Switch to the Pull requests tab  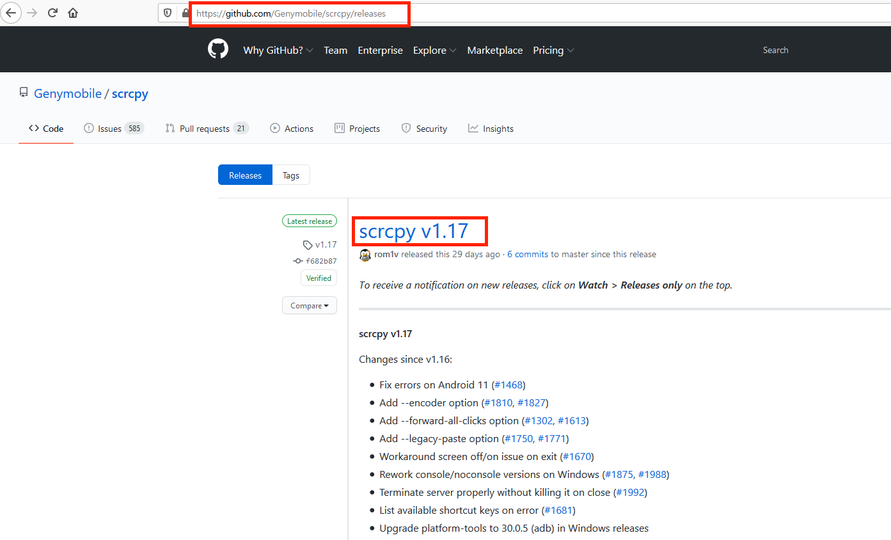(x=207, y=129)
